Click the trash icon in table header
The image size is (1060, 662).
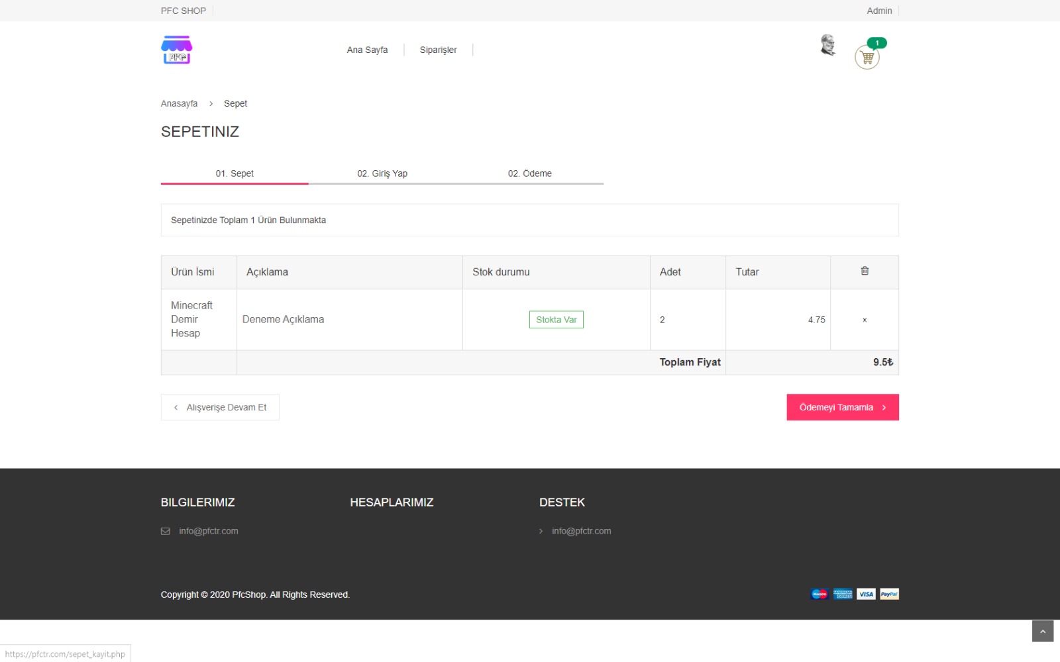(865, 271)
